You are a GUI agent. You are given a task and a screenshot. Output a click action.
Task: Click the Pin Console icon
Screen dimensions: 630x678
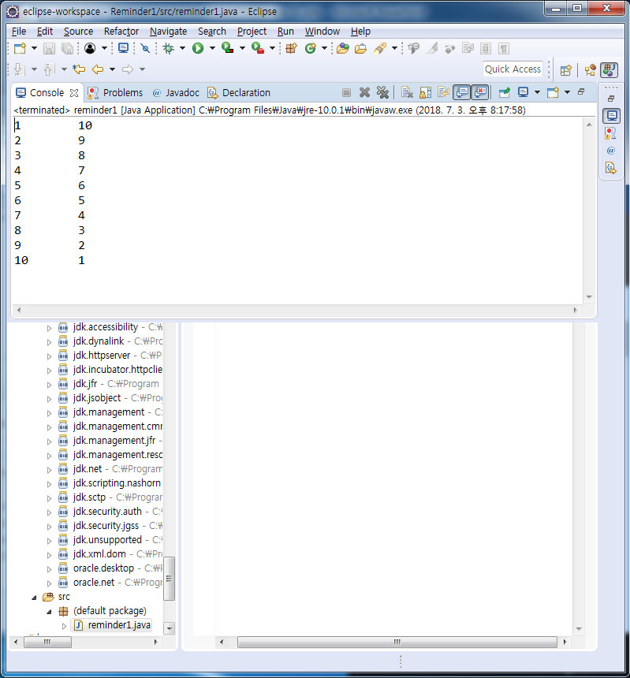(x=504, y=92)
